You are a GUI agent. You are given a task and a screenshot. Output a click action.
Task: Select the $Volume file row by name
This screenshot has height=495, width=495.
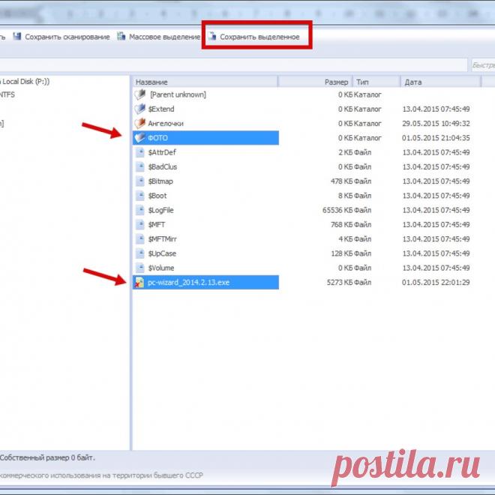[x=162, y=268]
